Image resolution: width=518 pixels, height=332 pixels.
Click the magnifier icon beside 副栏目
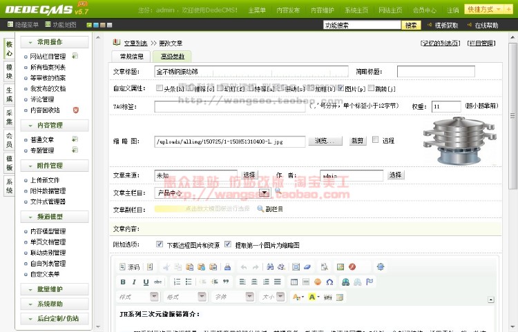(260, 209)
